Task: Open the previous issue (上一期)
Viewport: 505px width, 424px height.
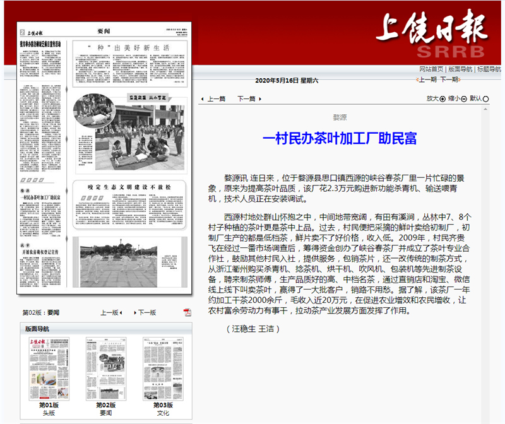Action: (x=427, y=79)
